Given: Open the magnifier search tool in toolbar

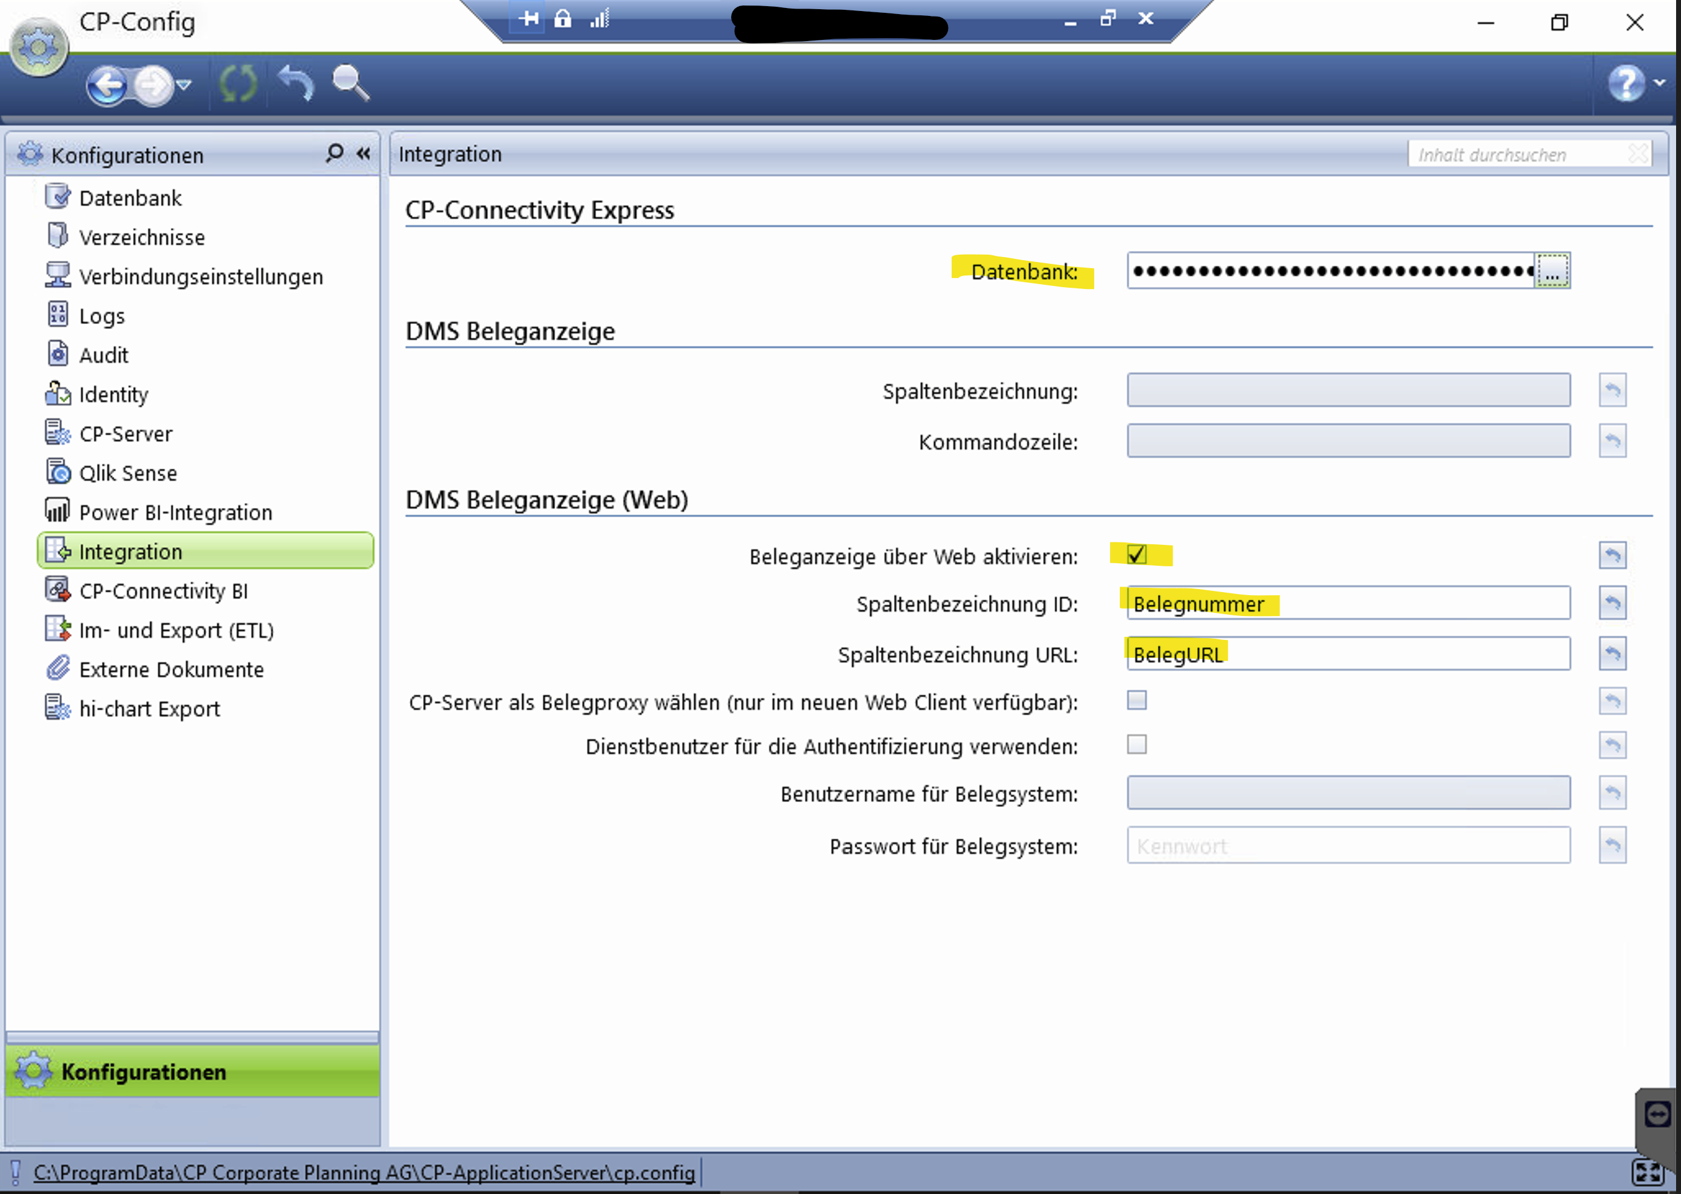Looking at the screenshot, I should (x=351, y=82).
